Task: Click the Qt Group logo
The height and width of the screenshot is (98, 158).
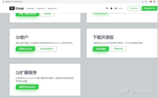Action: click(17, 8)
